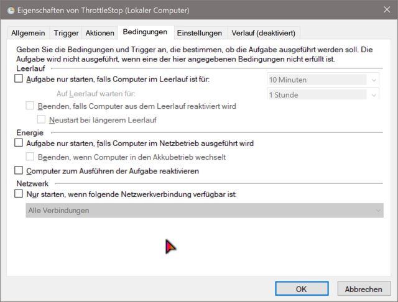Click the description text starting 'Geben Sie die Bedingungen'
The image size is (398, 302).
point(194,54)
